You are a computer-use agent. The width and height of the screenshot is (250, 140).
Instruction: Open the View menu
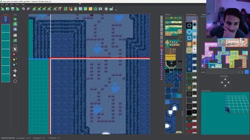tap(12, 5)
